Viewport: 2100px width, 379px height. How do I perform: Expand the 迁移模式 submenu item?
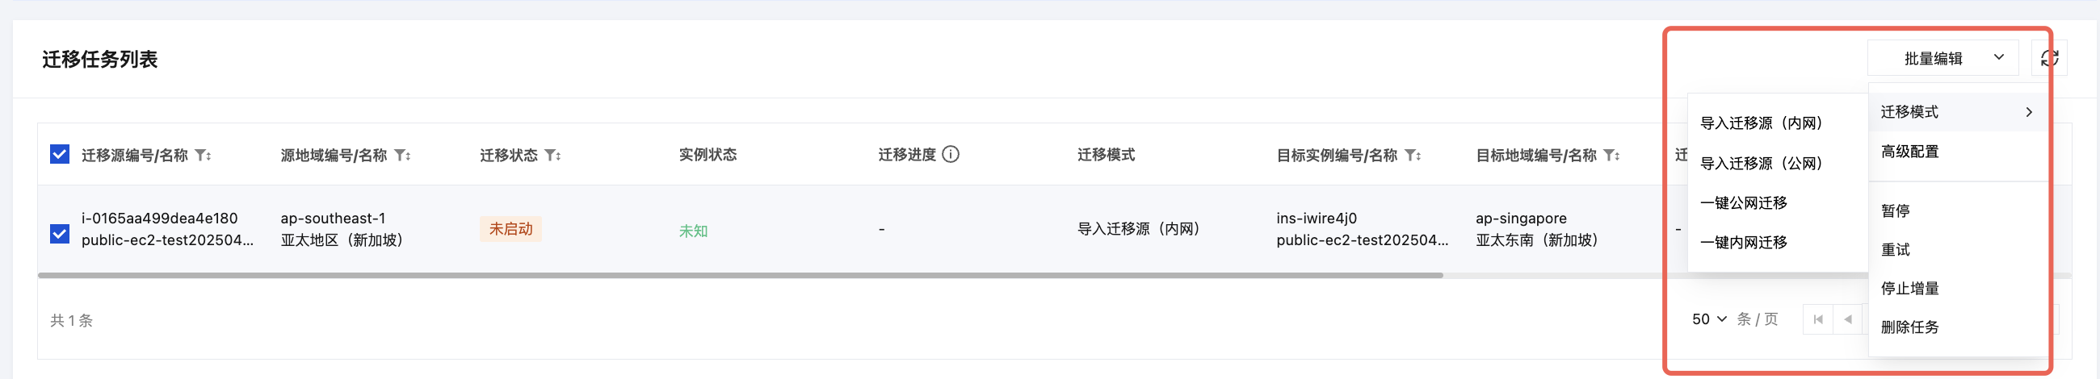pos(1956,112)
